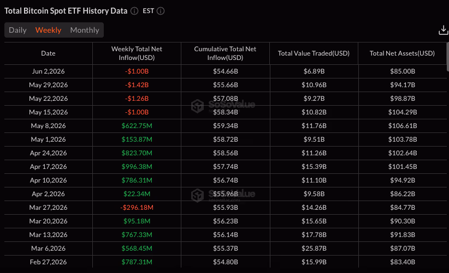Click the $106.61B net assets cell
This screenshot has width=449, height=273.
point(403,126)
